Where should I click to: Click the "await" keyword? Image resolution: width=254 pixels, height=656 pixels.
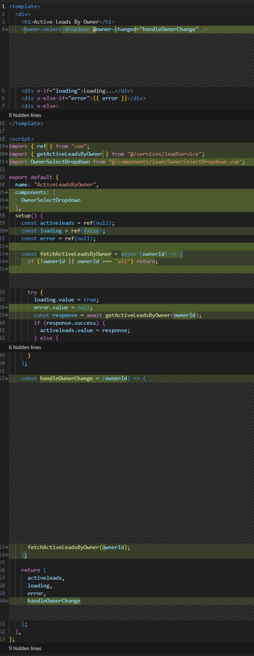(x=94, y=315)
